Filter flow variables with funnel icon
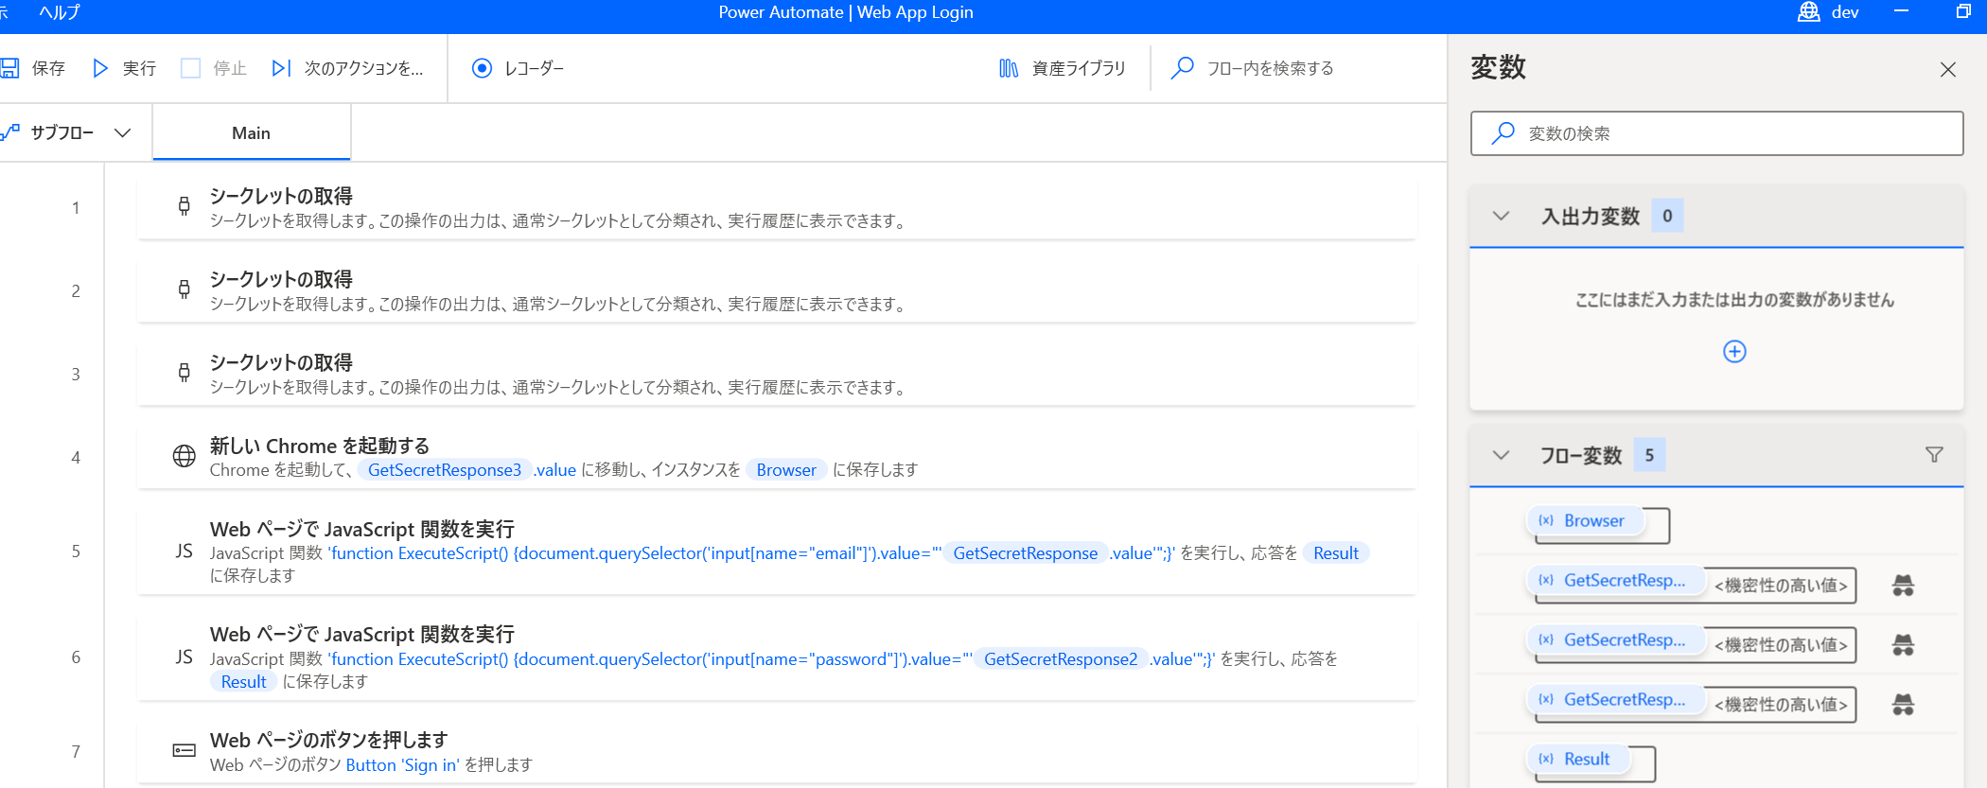1987x788 pixels. [1934, 455]
